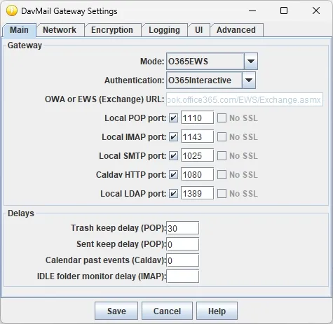Select the Main tab
Screen dimensions: 333x324
tap(20, 30)
